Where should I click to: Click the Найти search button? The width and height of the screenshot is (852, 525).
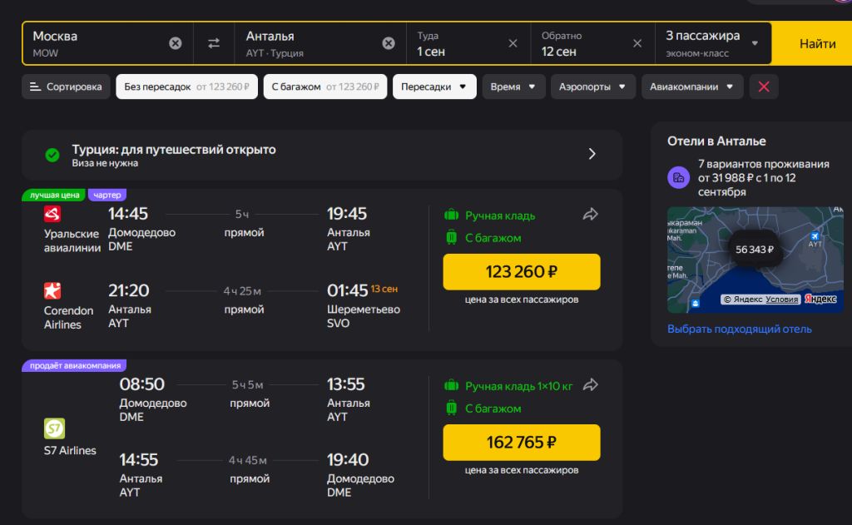[816, 44]
